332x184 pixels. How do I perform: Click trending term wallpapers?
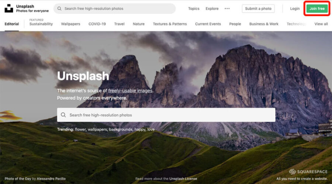97,129
